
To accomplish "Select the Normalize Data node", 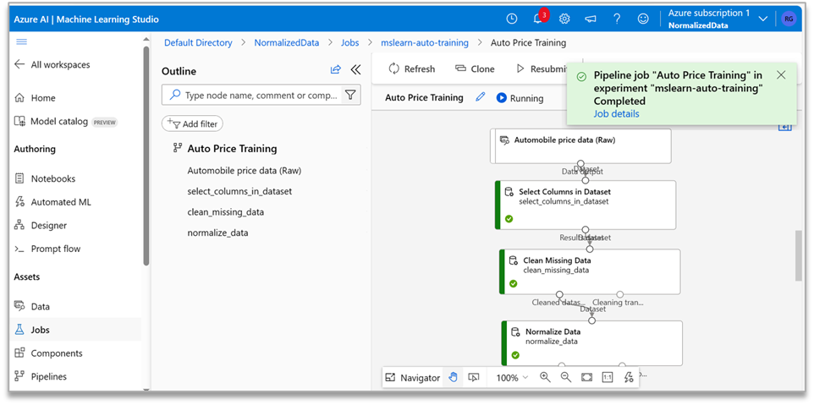I will (x=591, y=342).
